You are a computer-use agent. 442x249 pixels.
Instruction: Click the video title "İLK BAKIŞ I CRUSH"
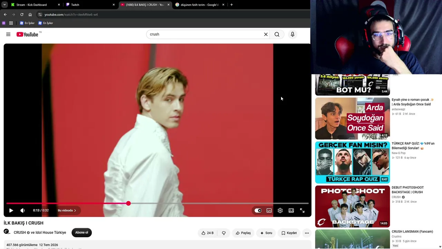click(x=23, y=223)
